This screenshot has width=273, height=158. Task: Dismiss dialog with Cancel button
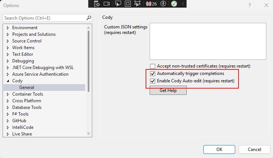[254, 150]
